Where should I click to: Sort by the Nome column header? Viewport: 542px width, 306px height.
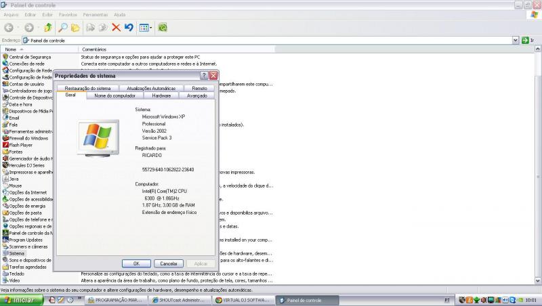pos(39,49)
